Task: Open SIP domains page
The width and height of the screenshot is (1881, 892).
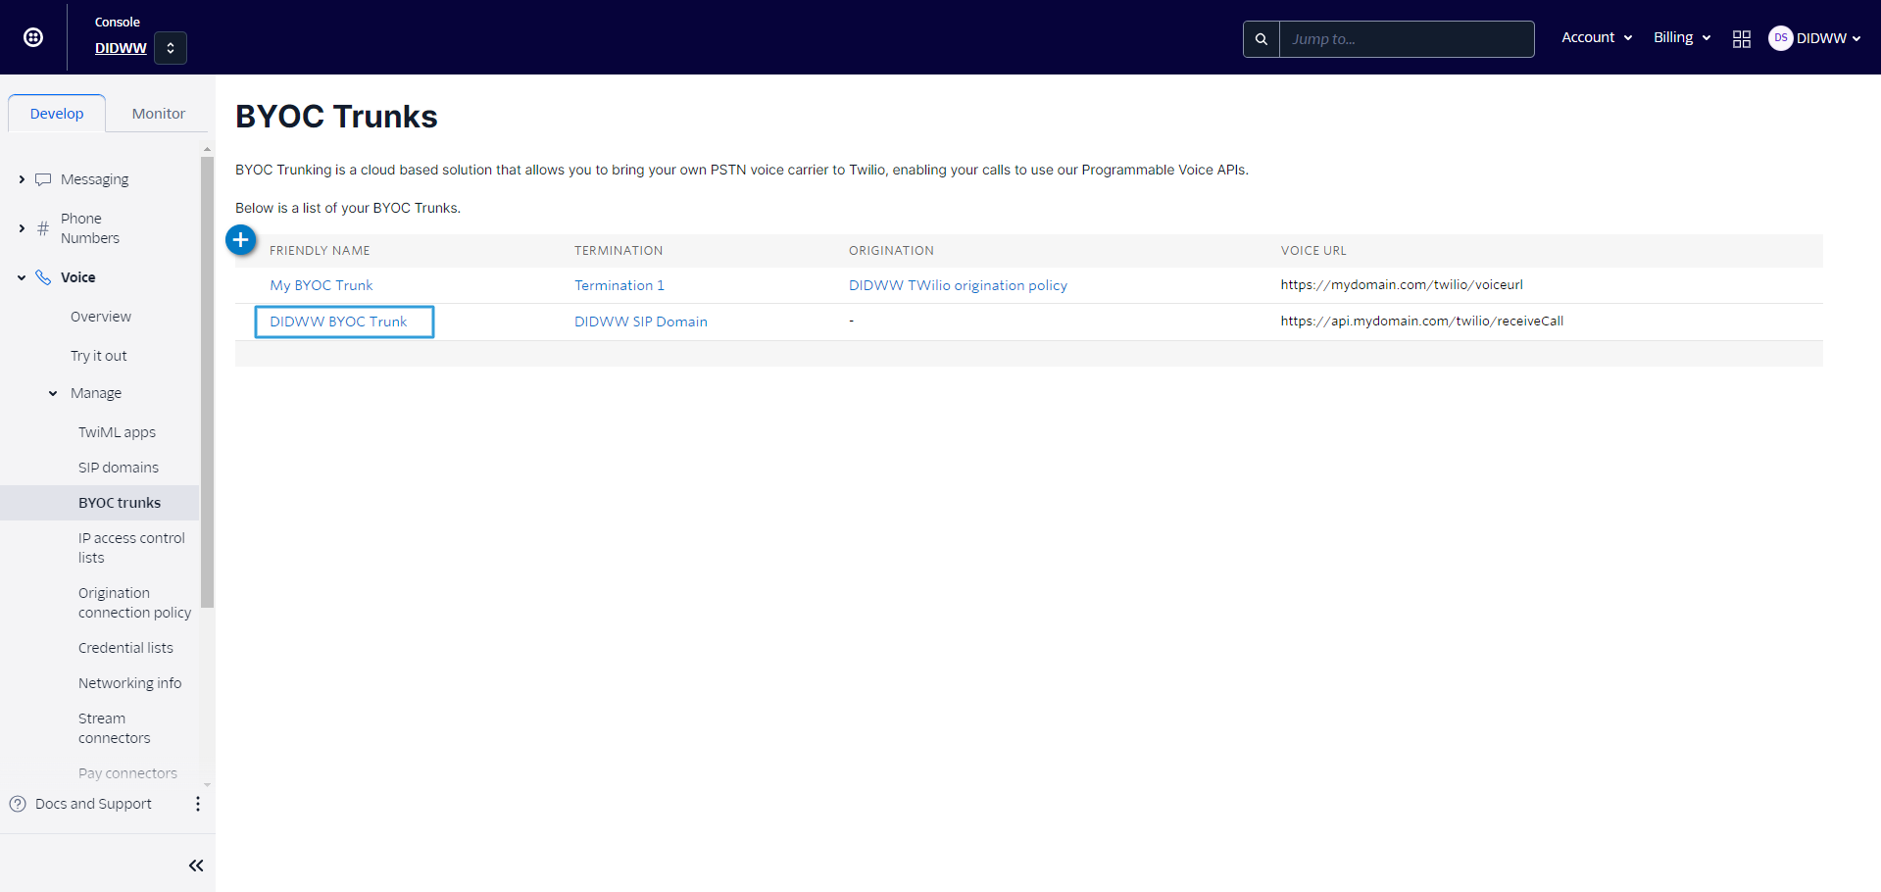Action: tap(119, 468)
